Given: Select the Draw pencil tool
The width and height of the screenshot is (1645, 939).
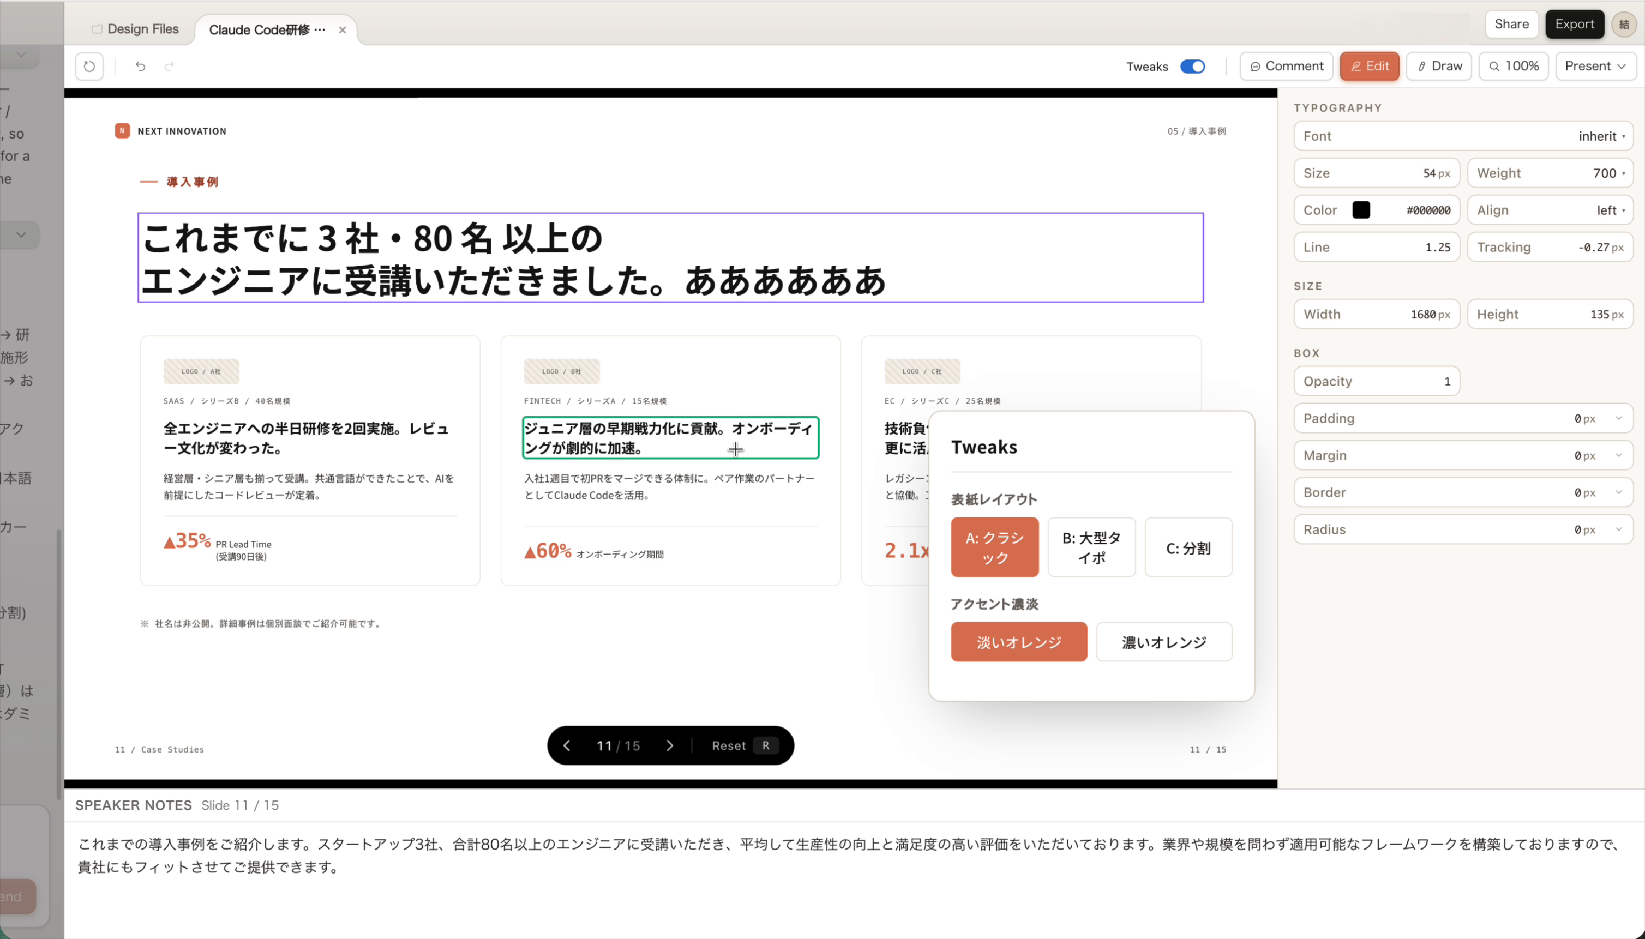Looking at the screenshot, I should click(x=1438, y=66).
